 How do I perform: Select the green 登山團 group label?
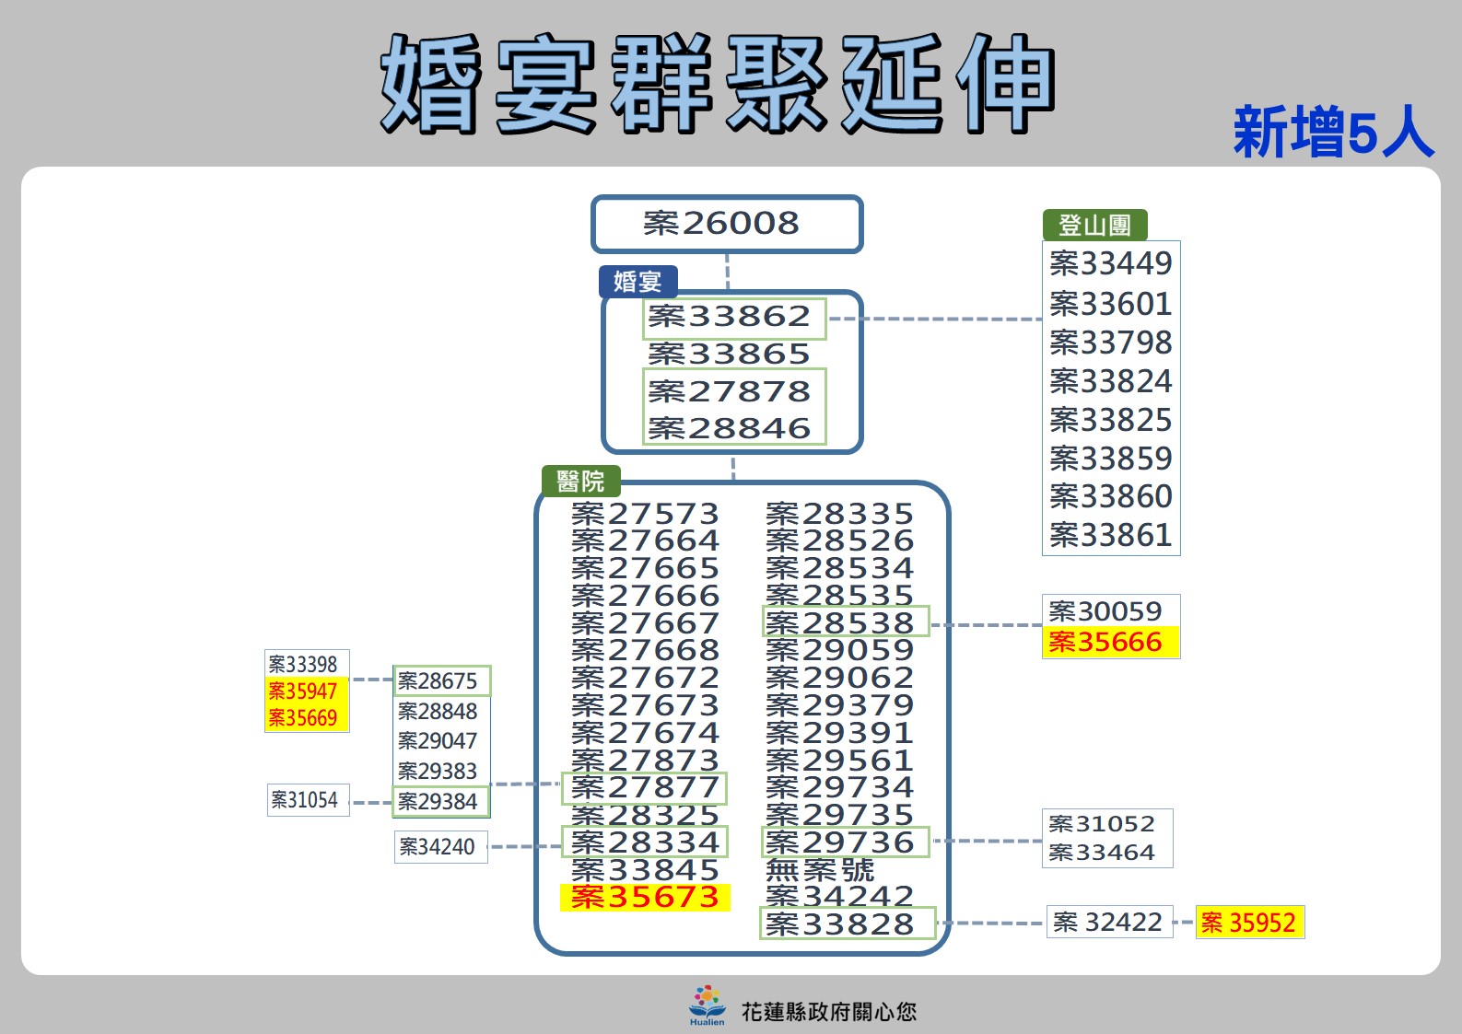click(x=1094, y=225)
